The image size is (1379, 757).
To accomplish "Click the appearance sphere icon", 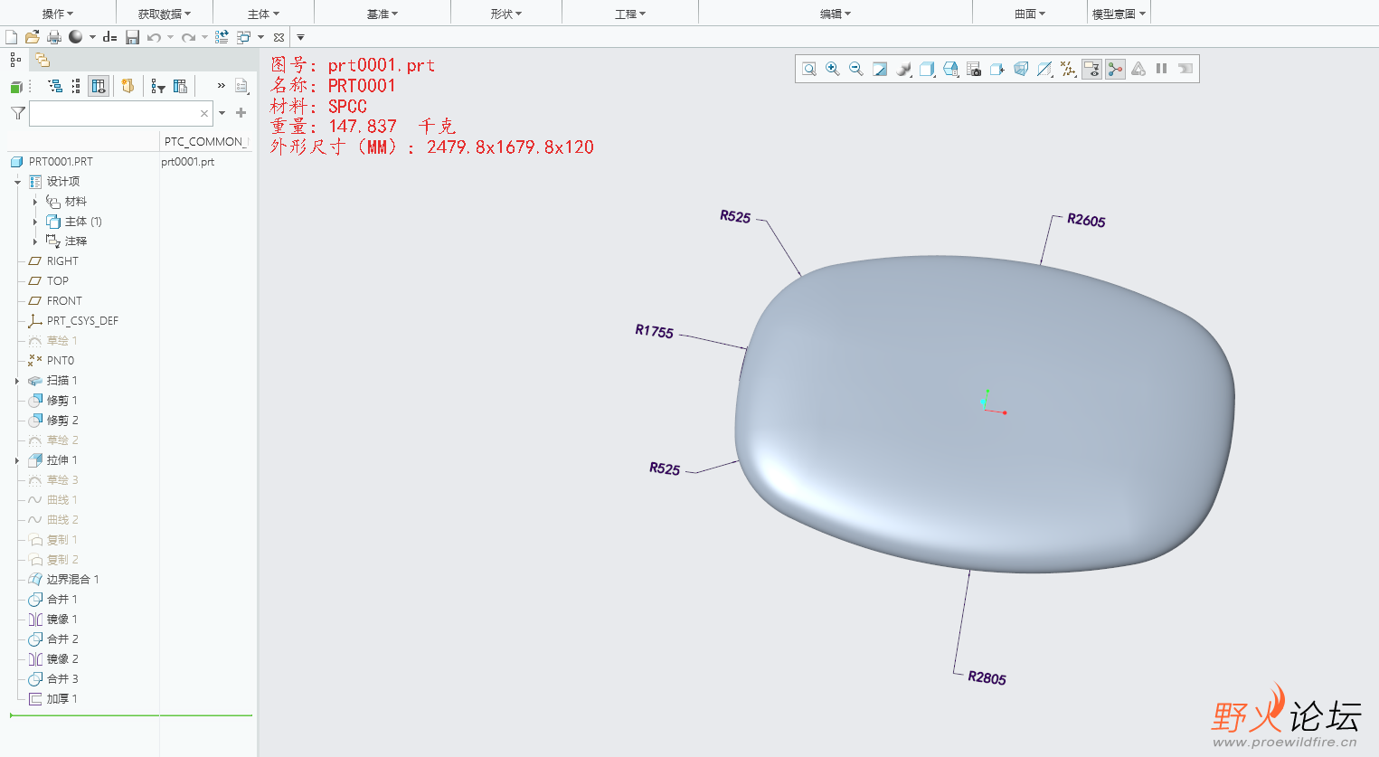I will 76,37.
